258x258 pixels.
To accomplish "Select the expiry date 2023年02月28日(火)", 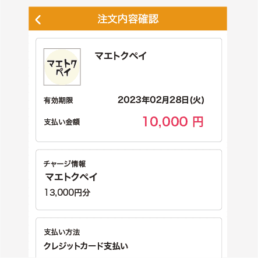I will (161, 100).
